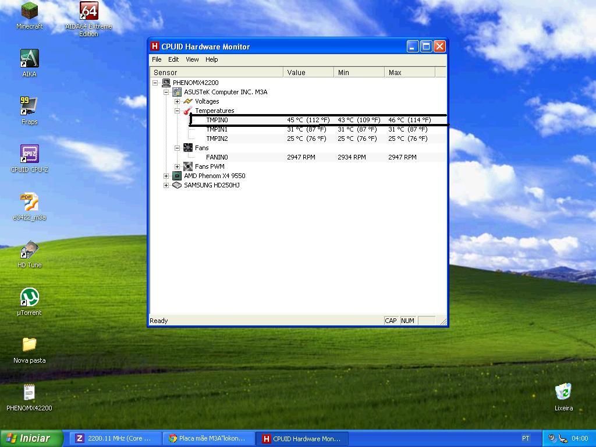Click the Voltages lightning icon in the tree

188,101
